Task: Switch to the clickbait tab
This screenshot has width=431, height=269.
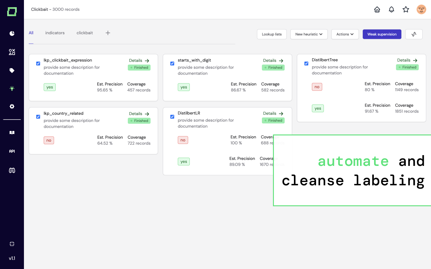Action: pyautogui.click(x=85, y=33)
